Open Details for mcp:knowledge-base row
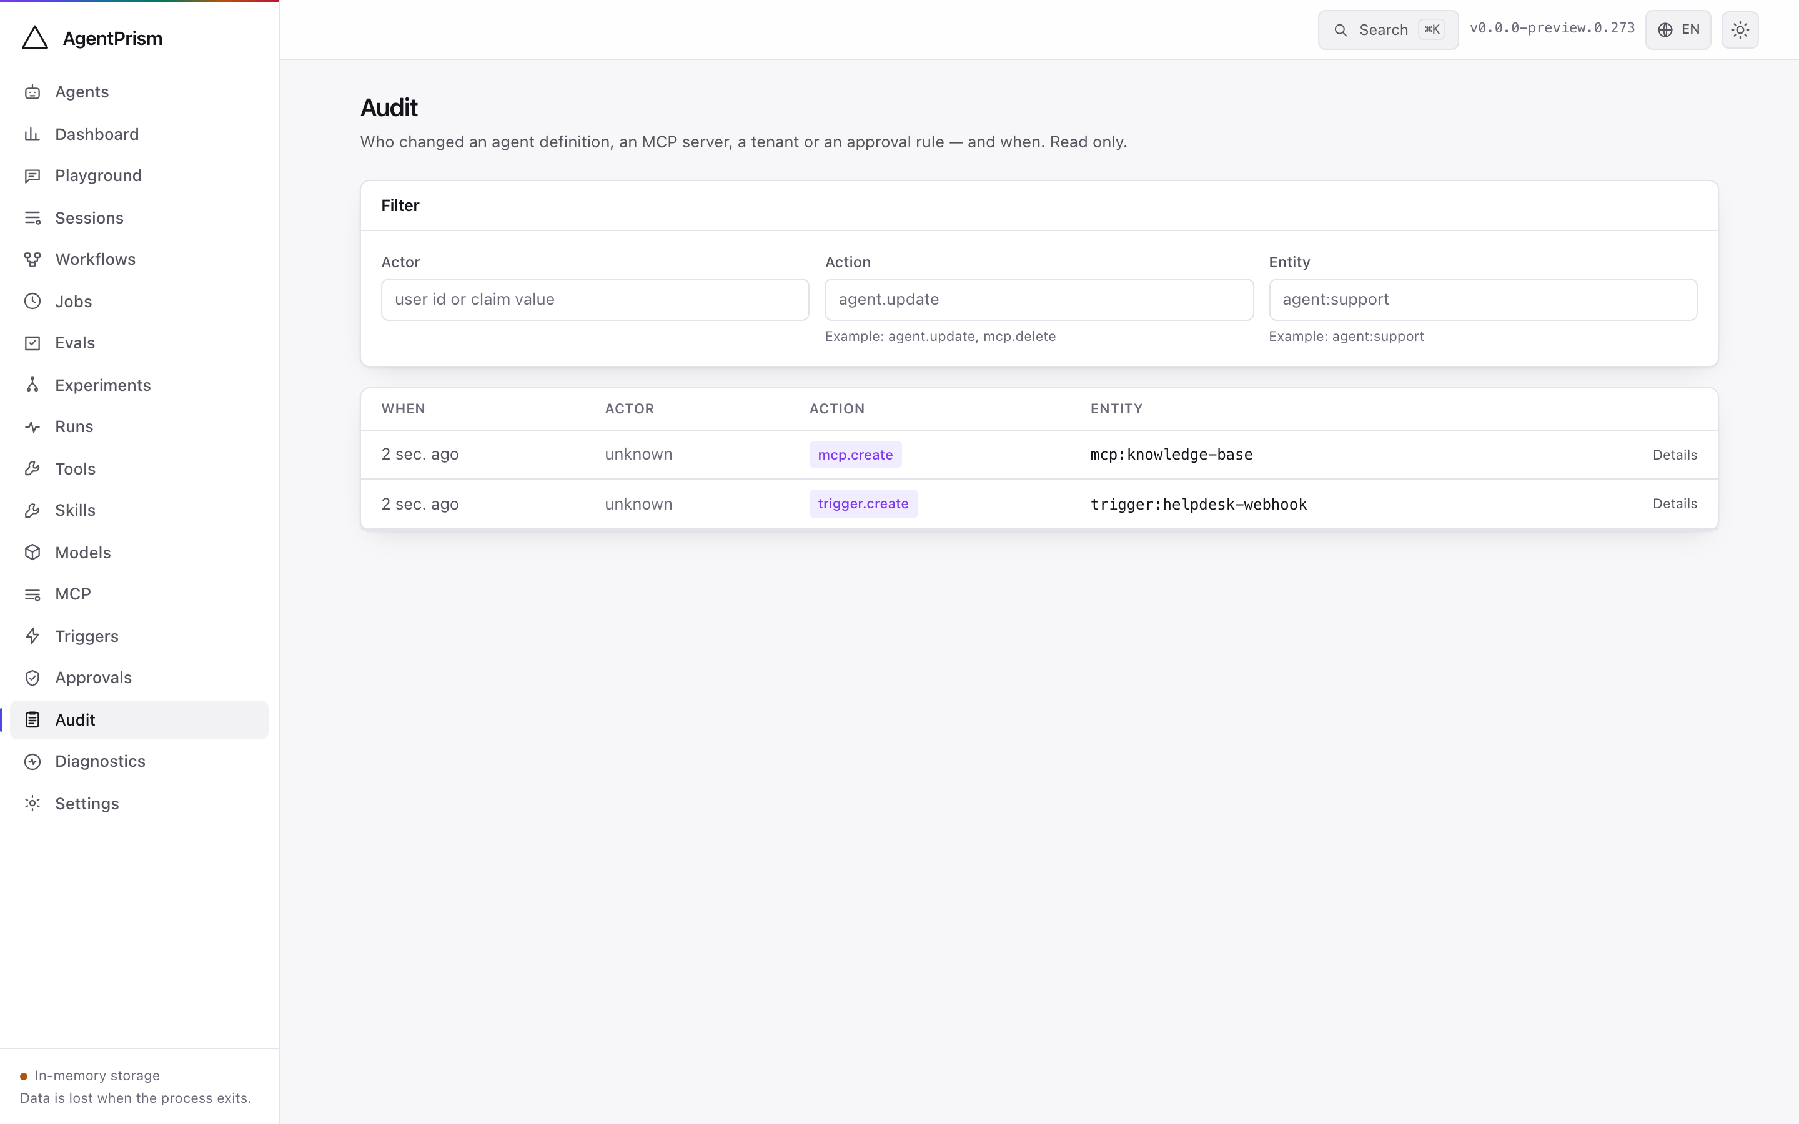The height and width of the screenshot is (1124, 1799). pyautogui.click(x=1674, y=455)
